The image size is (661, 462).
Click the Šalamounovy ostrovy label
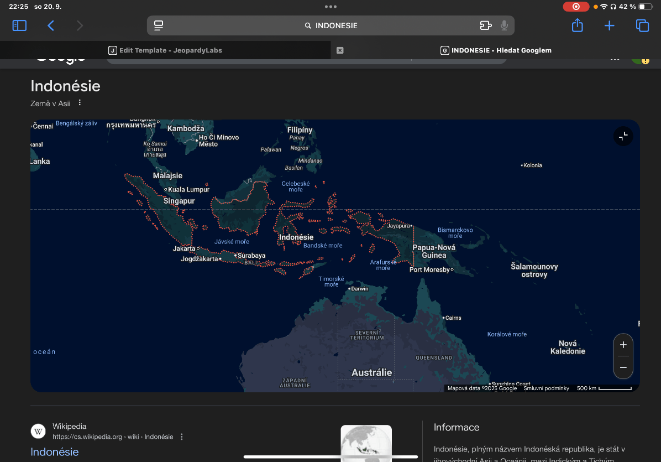pos(534,271)
